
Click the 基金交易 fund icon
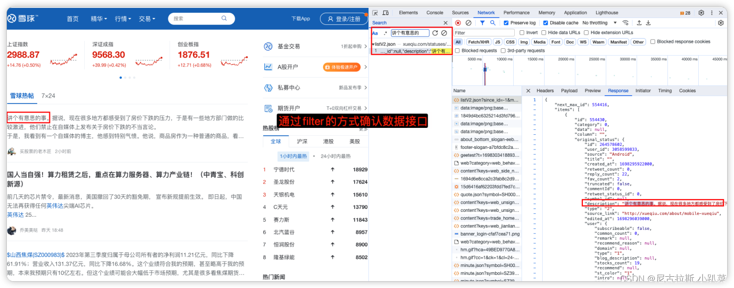[268, 46]
